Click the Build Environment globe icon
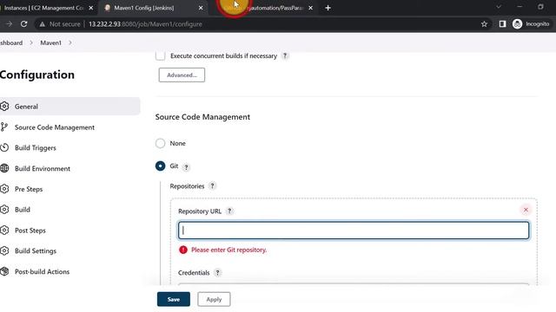 pyautogui.click(x=4, y=168)
